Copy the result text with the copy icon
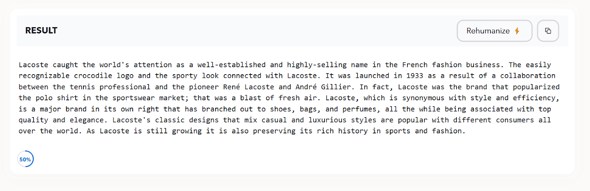 pos(548,31)
